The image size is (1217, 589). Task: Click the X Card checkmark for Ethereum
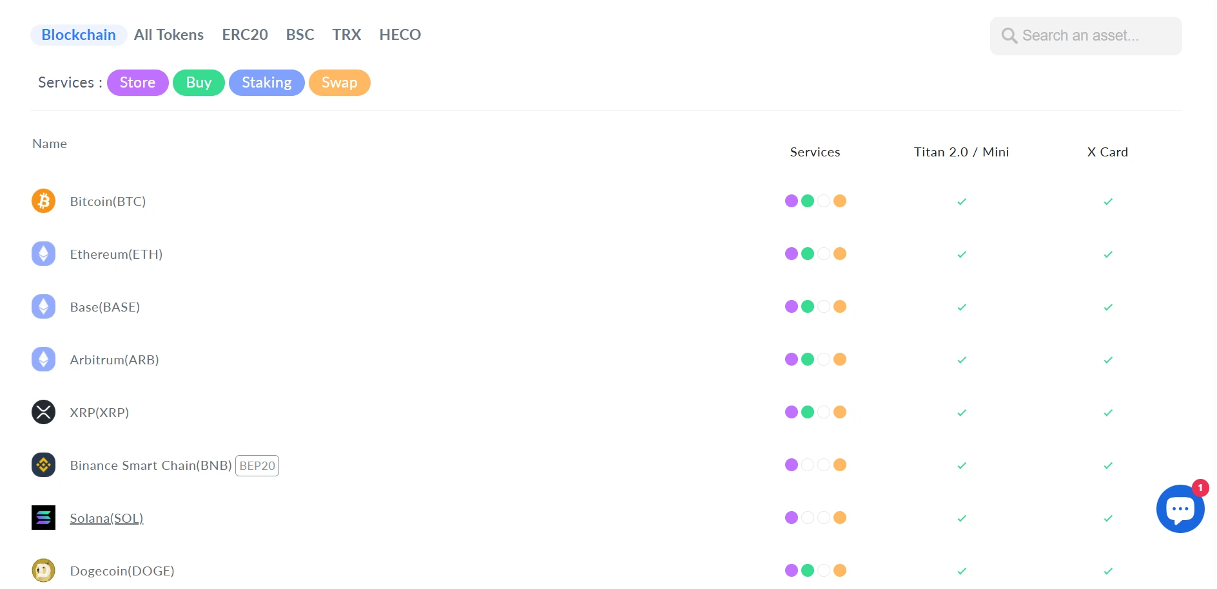[x=1108, y=254]
